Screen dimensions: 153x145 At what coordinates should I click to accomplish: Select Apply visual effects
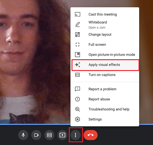[x=106, y=65]
